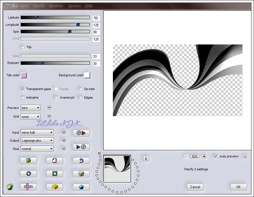Open the info button beside thumbnail
The height and width of the screenshot is (197, 254).
pos(146,158)
